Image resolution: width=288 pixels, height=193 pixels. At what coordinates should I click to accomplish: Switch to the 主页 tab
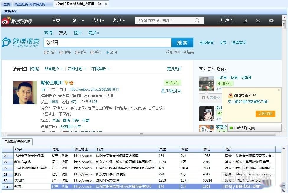[7, 4]
